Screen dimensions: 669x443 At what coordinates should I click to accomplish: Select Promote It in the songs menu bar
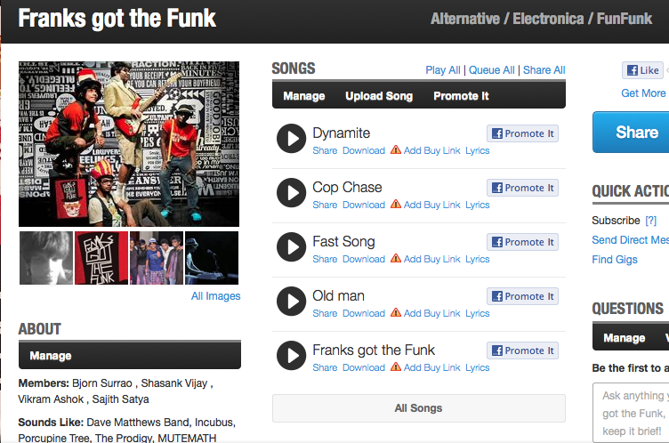(x=461, y=96)
